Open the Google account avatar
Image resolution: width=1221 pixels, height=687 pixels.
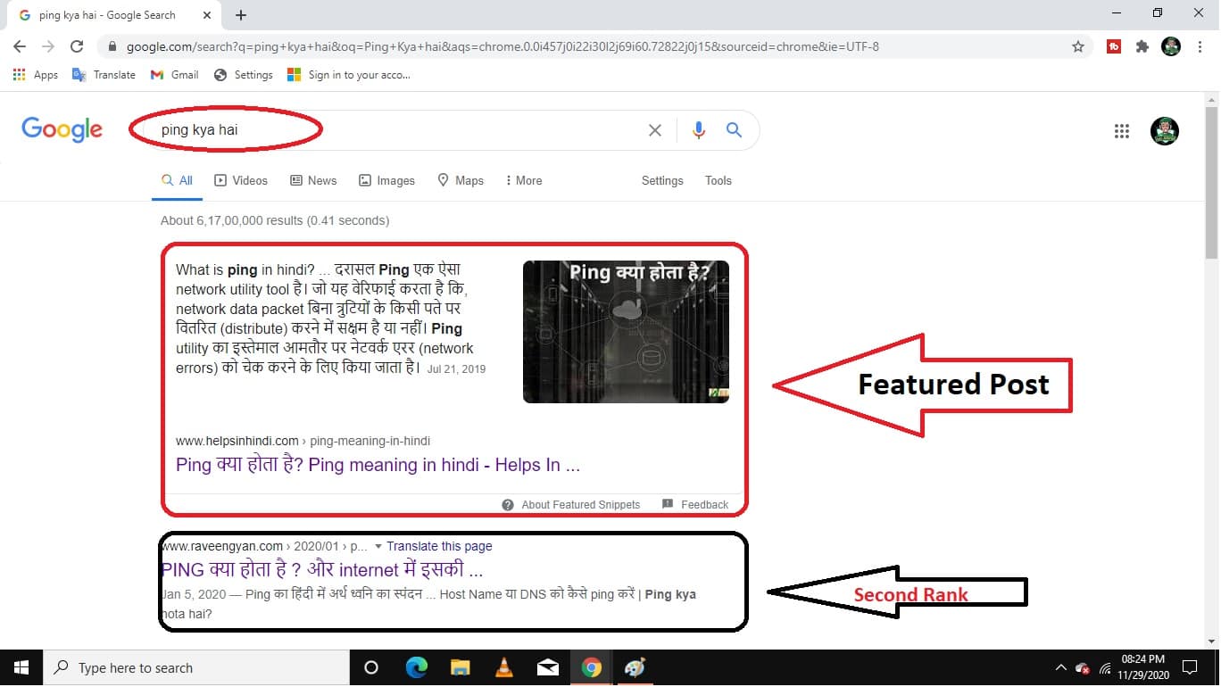(1165, 131)
